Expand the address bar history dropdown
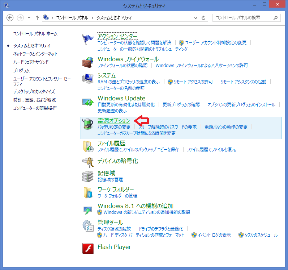This screenshot has height=270, width=288. pyautogui.click(x=195, y=18)
